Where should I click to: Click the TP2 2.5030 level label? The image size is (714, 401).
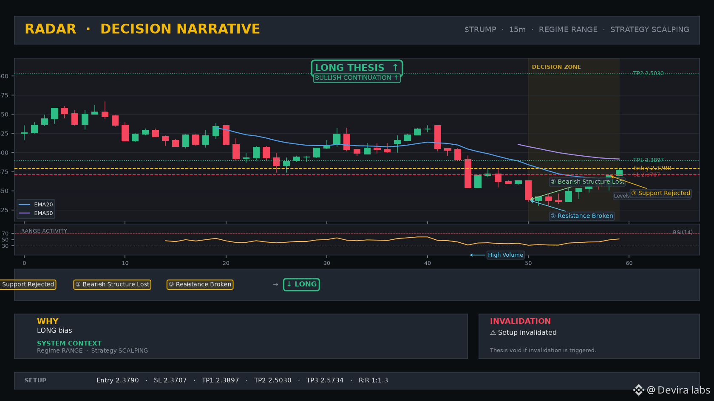[x=648, y=73]
